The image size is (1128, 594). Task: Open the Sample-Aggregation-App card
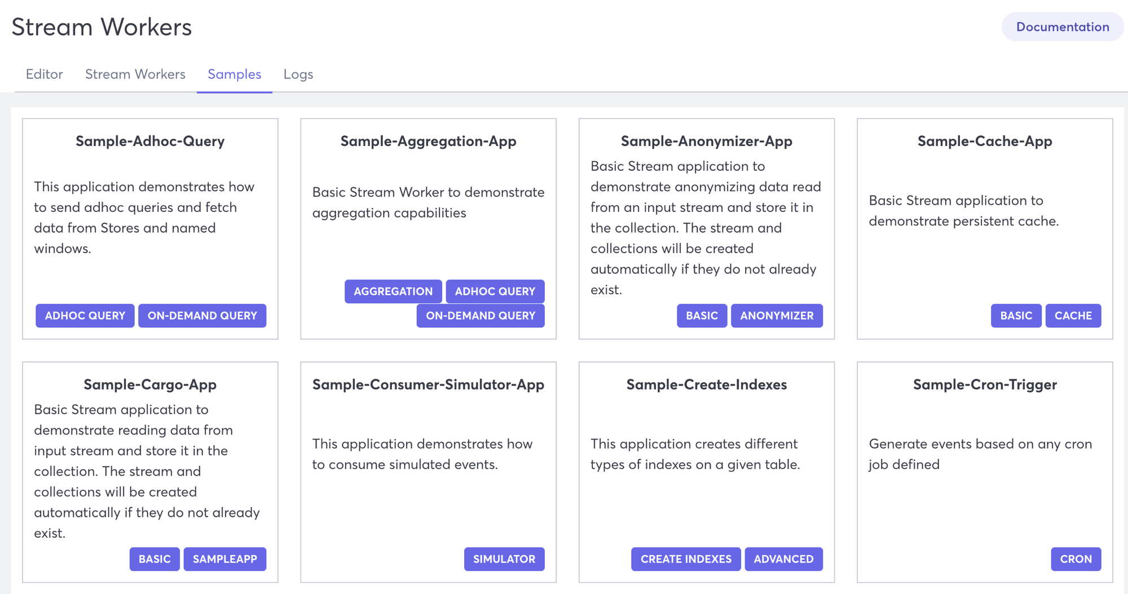[428, 141]
